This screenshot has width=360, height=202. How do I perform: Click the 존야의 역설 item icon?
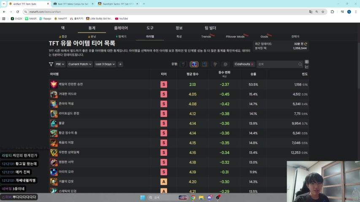pos(54,104)
